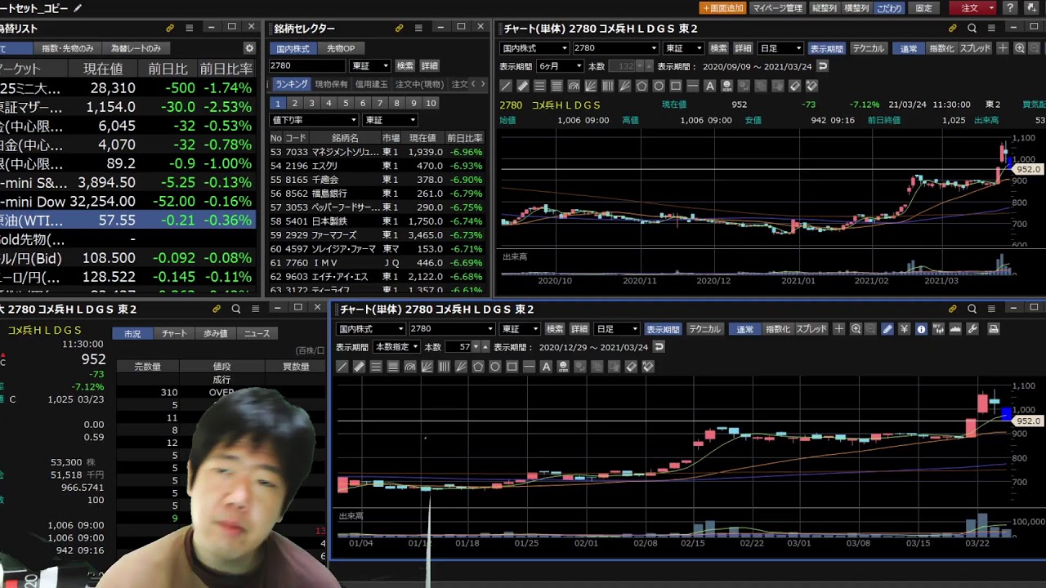Toggle 指数化 mode in top chart
1046x588 pixels.
coord(941,48)
